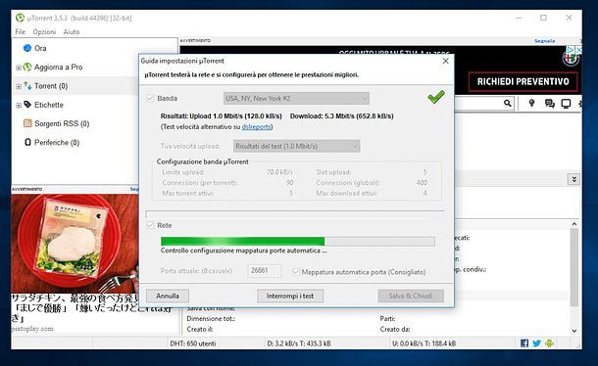Click download speed D: 3.2 kB/s status
The width and height of the screenshot is (598, 366).
299,343
